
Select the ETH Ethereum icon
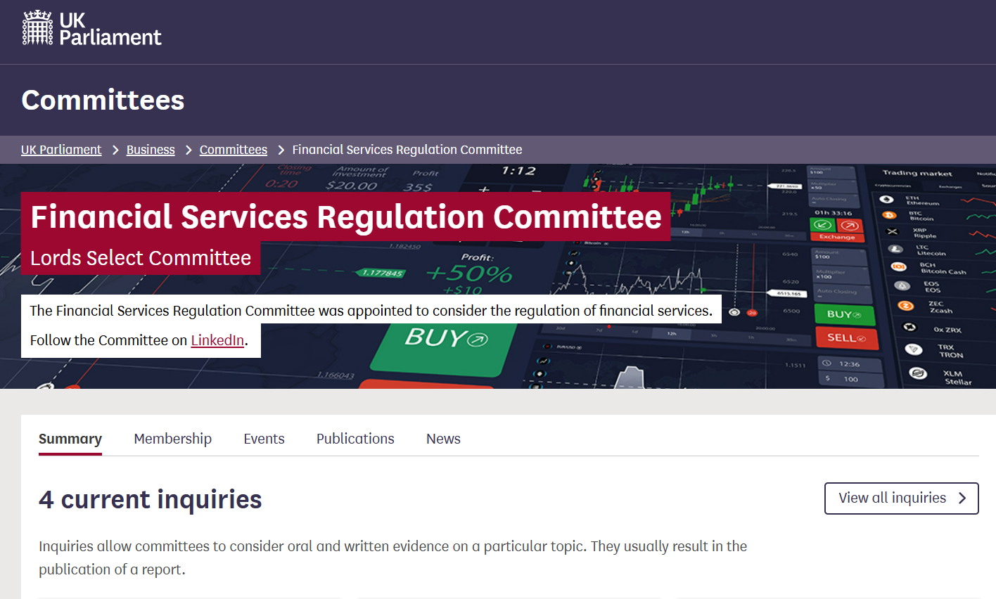[887, 200]
